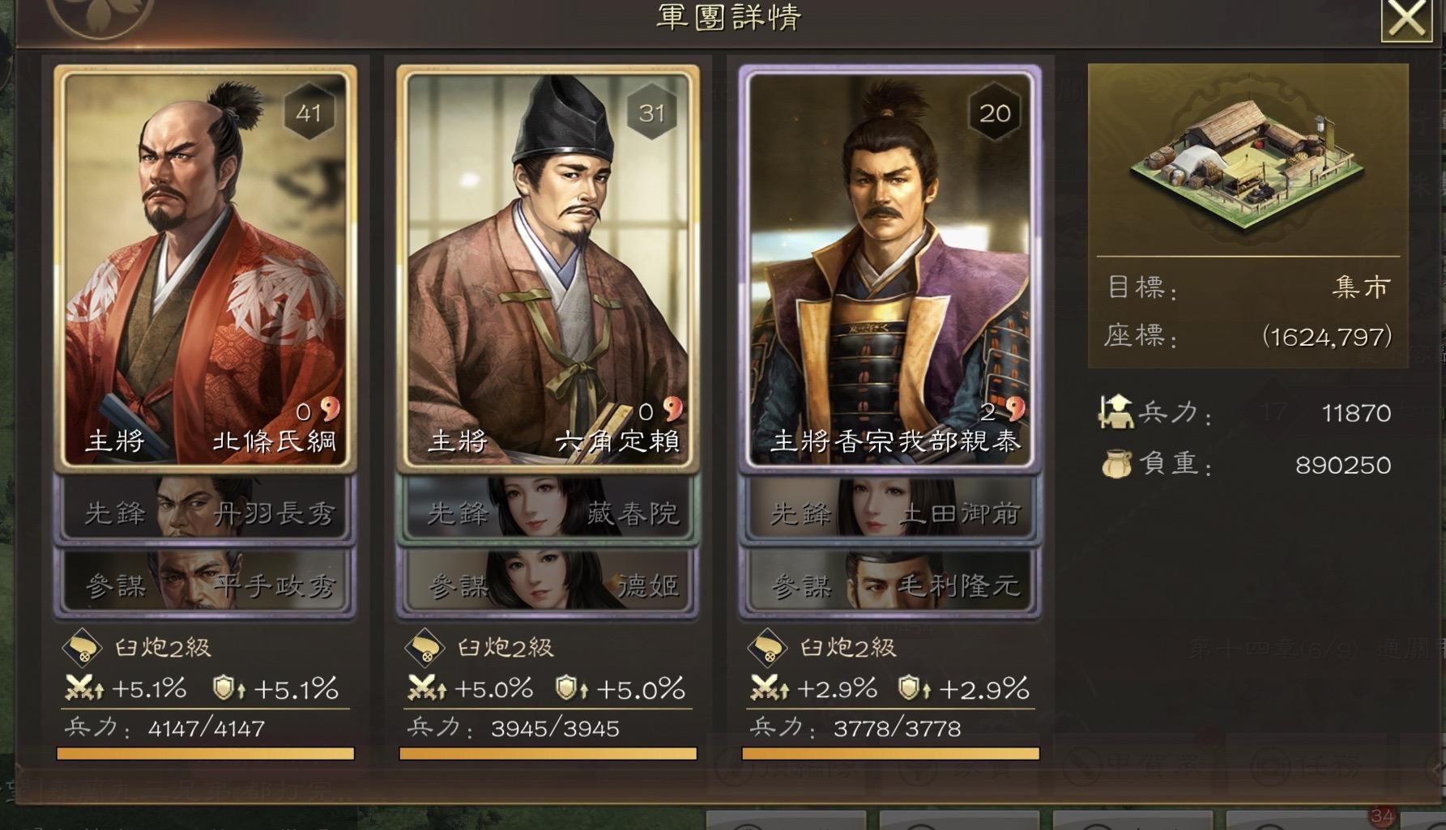1446x830 pixels.
Task: Open 六角定賴 main general card
Action: pyautogui.click(x=548, y=268)
